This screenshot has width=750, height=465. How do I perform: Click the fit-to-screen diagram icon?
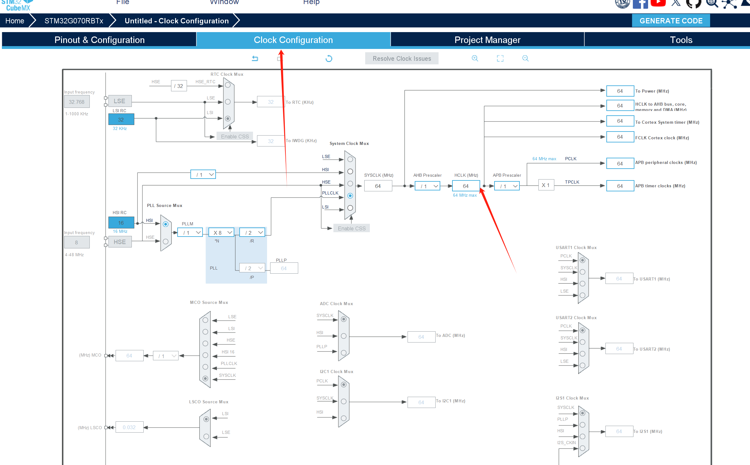[500, 58]
